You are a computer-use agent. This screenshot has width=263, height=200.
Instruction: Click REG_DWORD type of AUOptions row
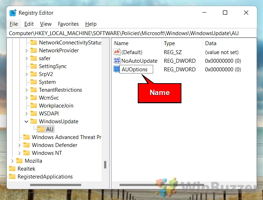click(180, 70)
